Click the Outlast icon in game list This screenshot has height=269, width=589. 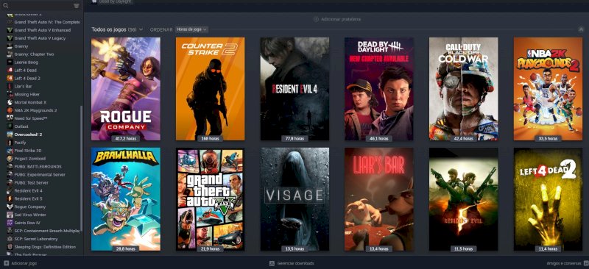(10, 126)
